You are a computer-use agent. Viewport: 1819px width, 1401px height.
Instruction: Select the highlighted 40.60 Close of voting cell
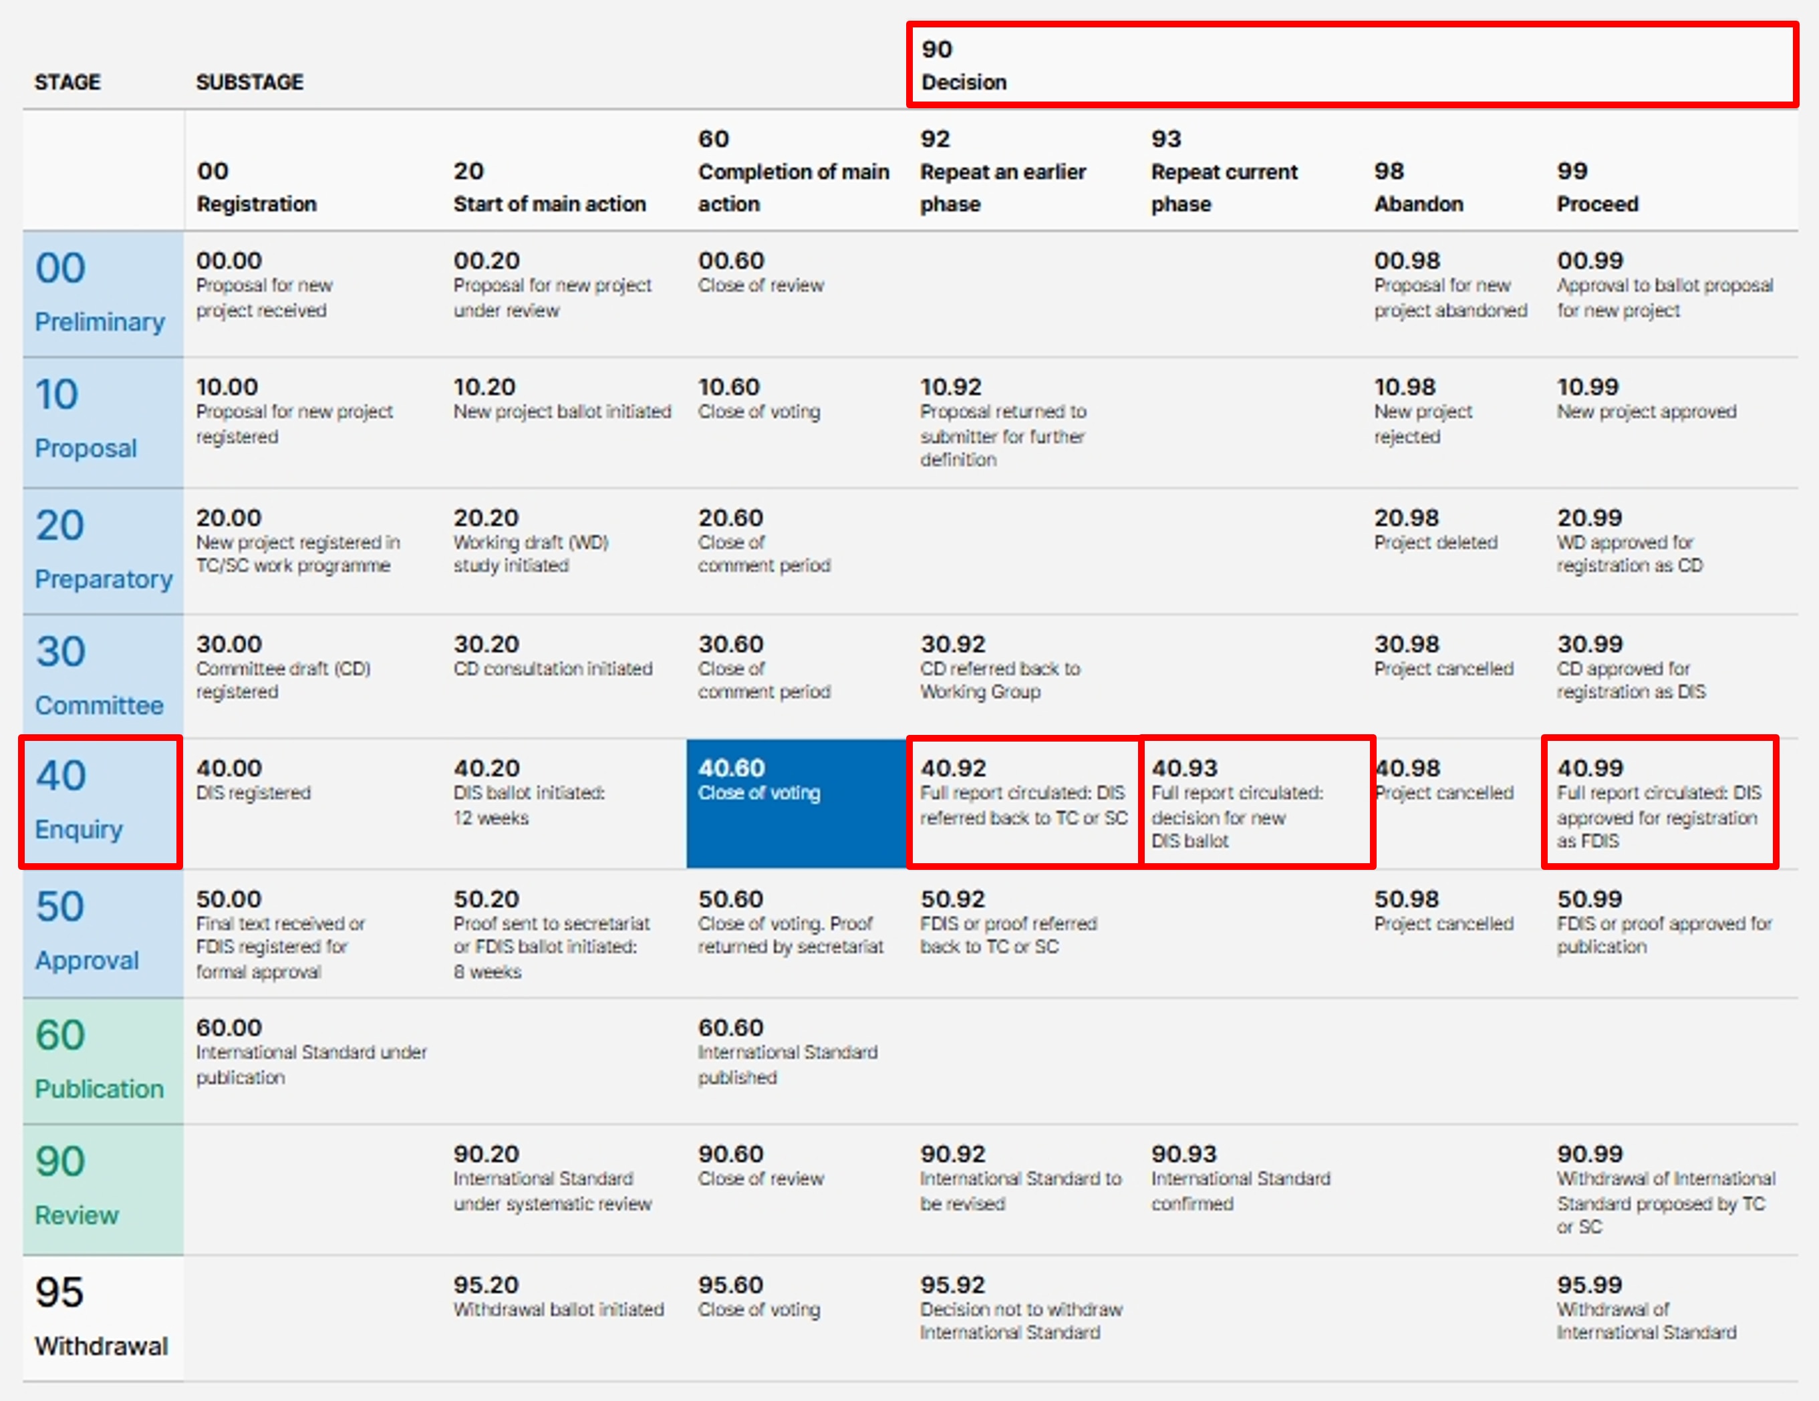tap(795, 803)
